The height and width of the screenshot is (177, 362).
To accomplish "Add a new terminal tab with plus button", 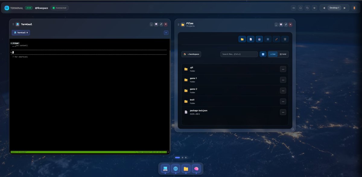I will coord(166,32).
